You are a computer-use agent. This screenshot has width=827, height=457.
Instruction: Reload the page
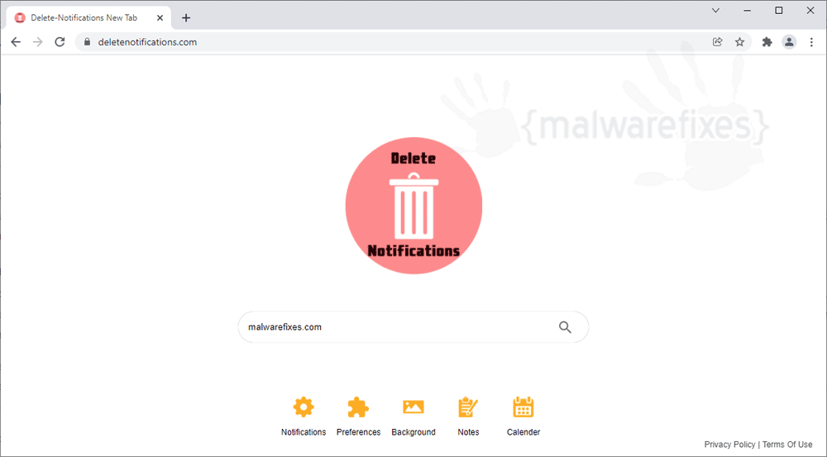pos(60,42)
